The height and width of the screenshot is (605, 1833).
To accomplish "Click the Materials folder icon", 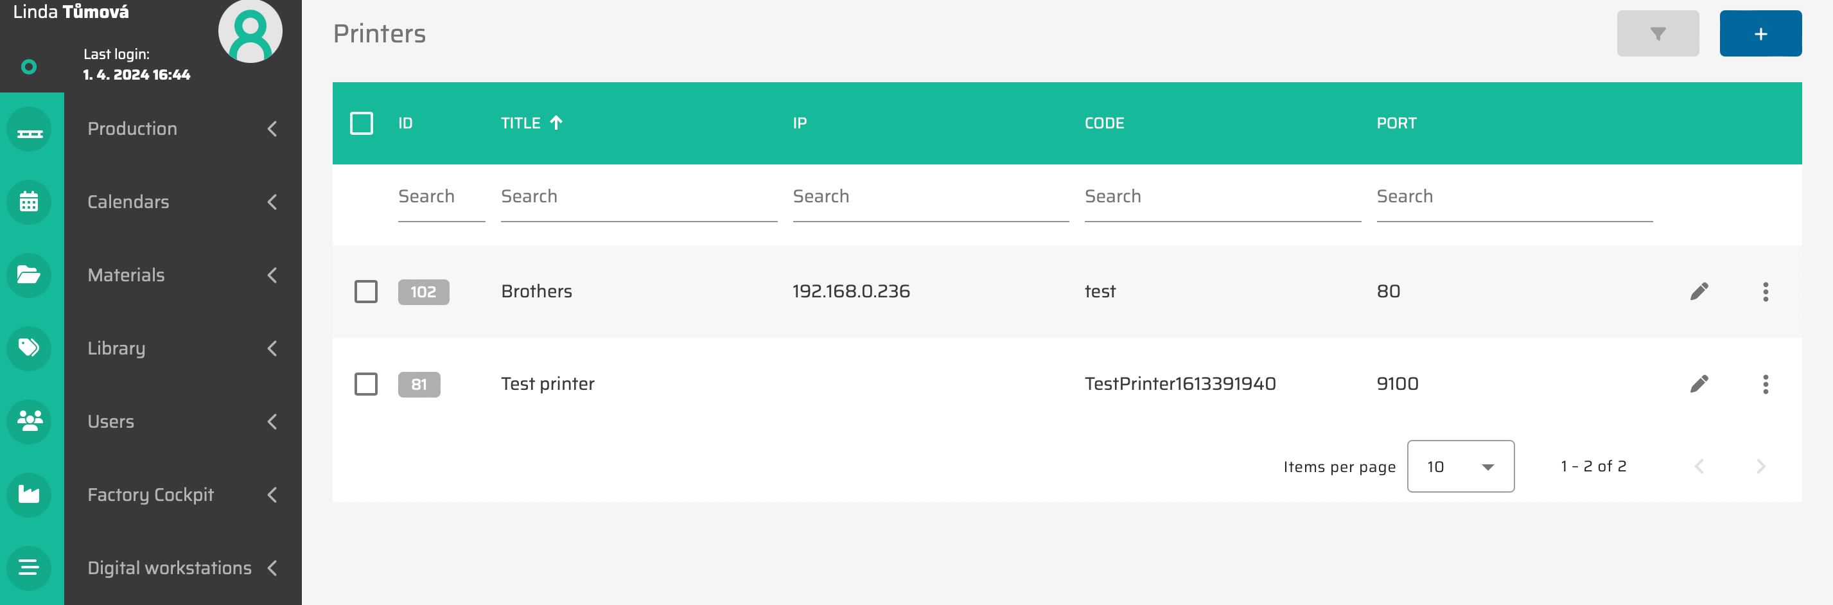I will 29,276.
